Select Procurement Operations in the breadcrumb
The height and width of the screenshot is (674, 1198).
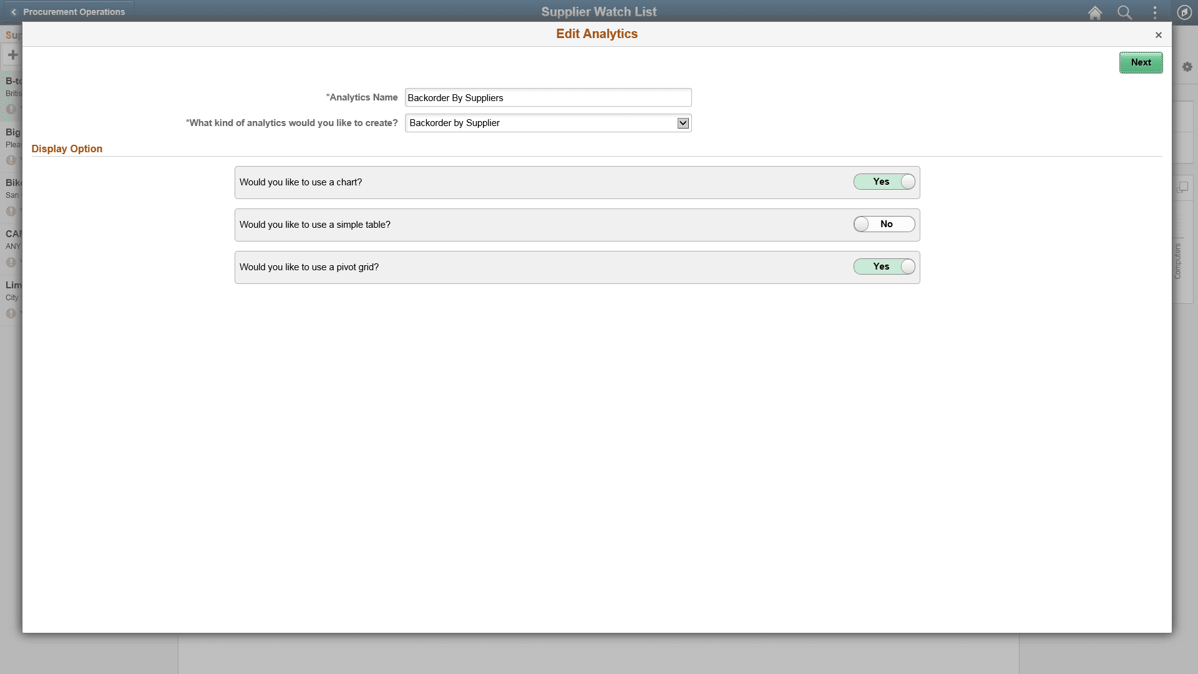pos(75,11)
